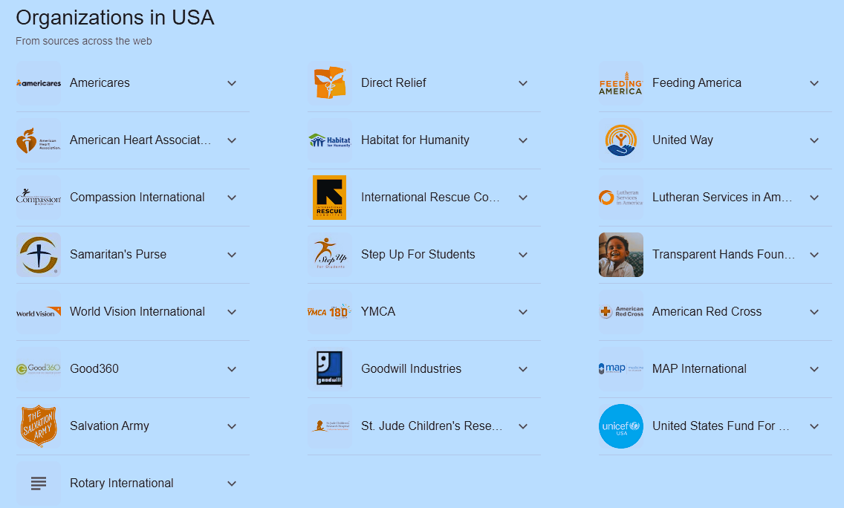Click the United Way logo
This screenshot has height=508, width=844.
tap(621, 140)
